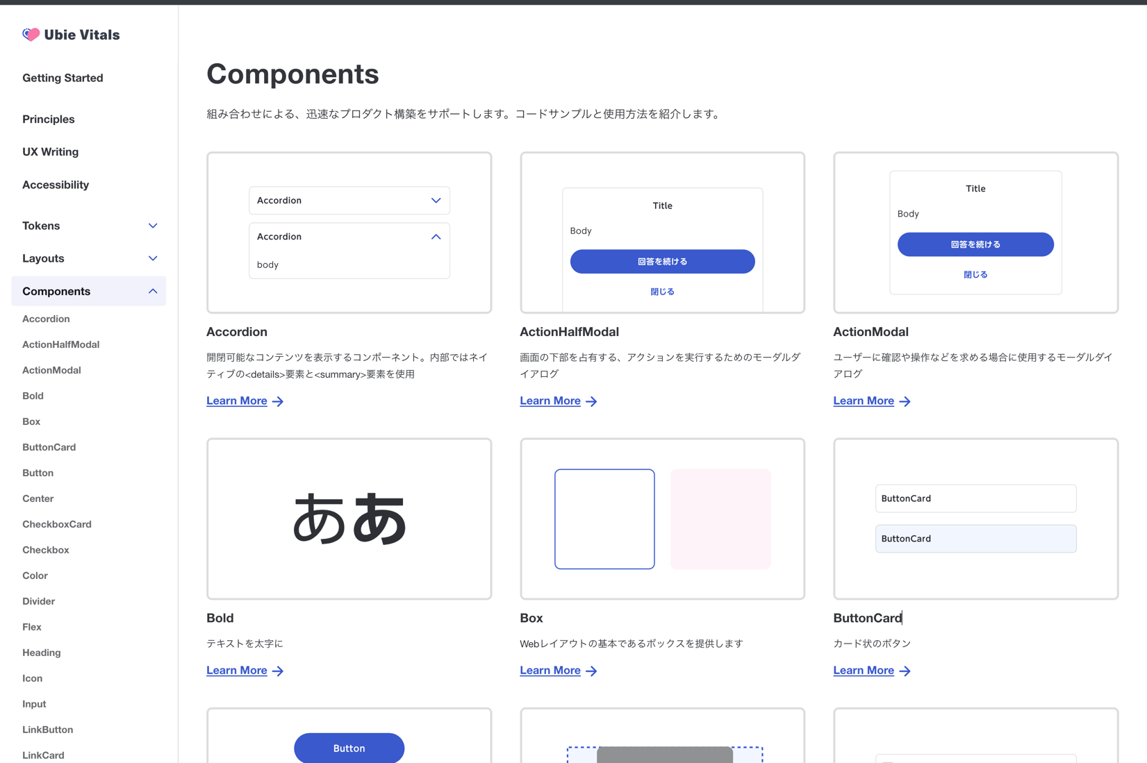The height and width of the screenshot is (763, 1147).
Task: Go to LinkButton in sidebar list
Action: (x=47, y=730)
